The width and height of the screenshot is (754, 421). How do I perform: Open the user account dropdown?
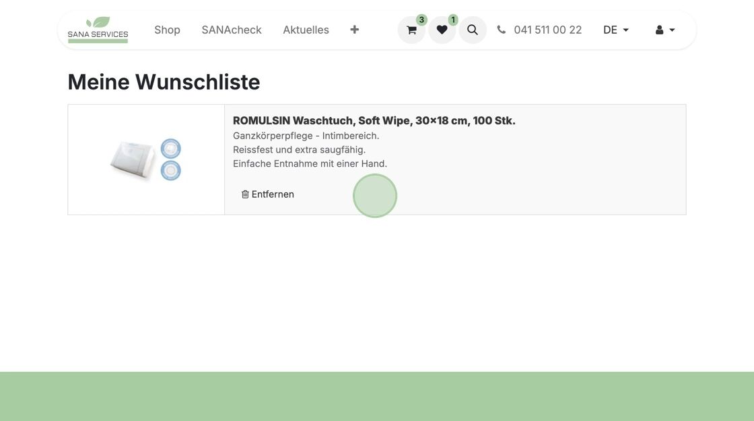pos(665,30)
